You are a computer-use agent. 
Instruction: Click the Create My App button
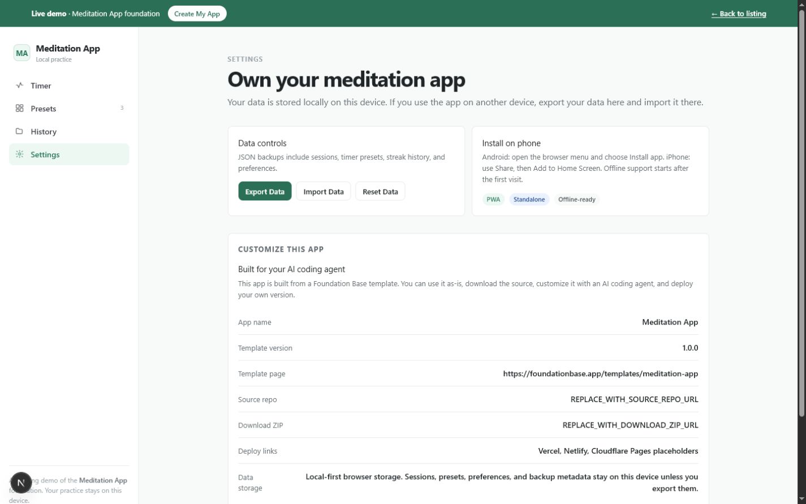click(197, 14)
